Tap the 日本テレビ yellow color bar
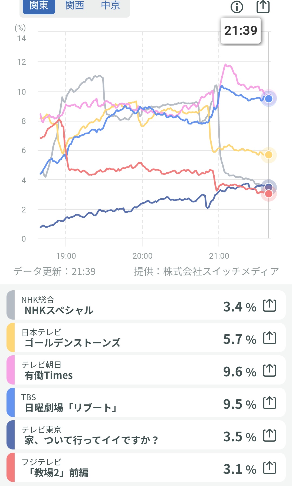The height and width of the screenshot is (486, 292). coord(11,337)
